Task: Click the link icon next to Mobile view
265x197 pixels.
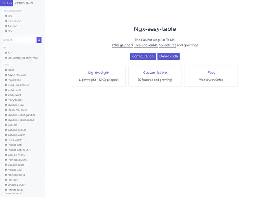Action: (x=6, y=170)
